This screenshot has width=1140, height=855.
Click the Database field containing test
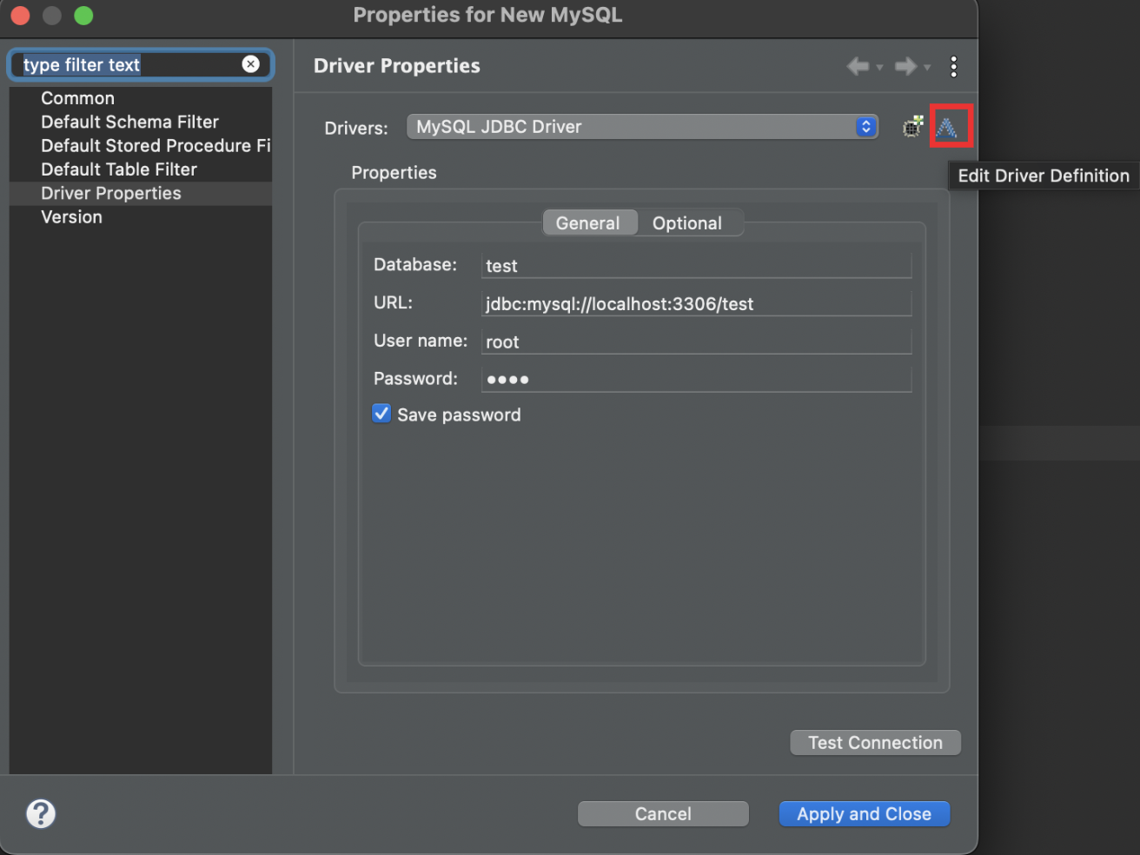[x=696, y=266]
